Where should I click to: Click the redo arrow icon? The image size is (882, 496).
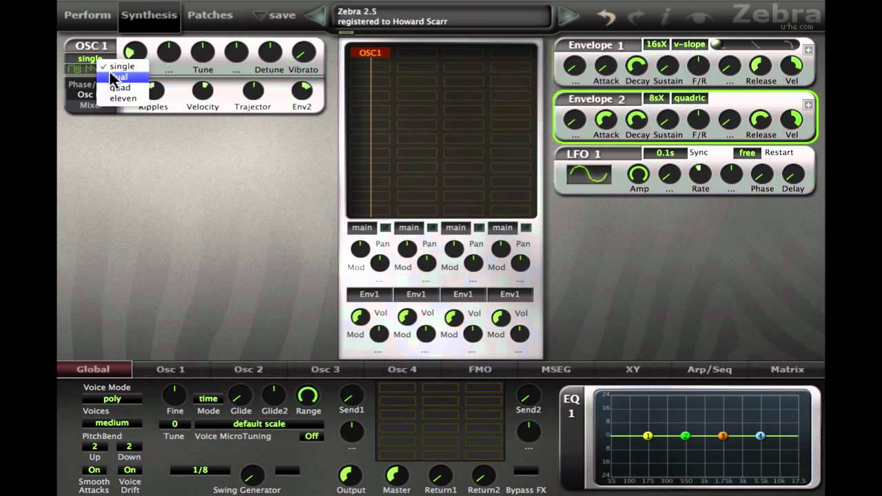click(637, 16)
